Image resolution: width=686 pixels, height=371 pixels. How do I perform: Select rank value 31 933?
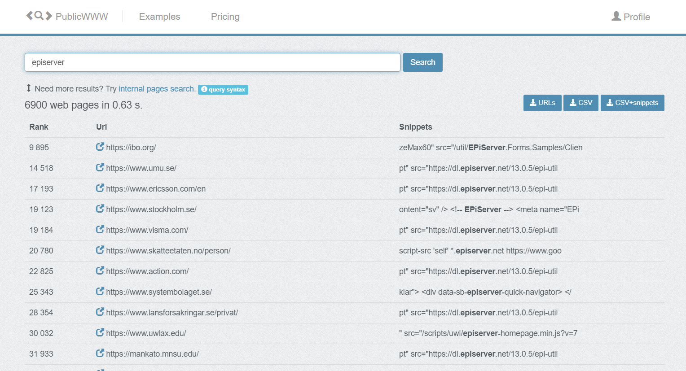[41, 354]
